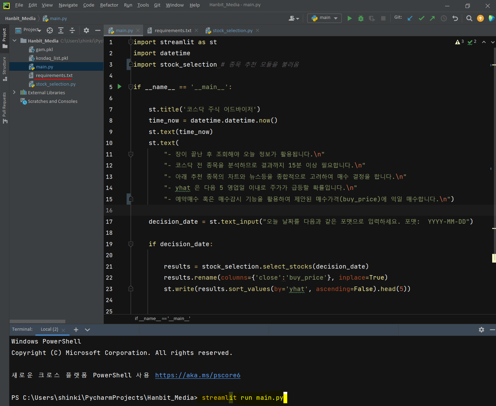Image resolution: width=496 pixels, height=406 pixels.
Task: Close the main.py editor tab
Action: click(138, 30)
